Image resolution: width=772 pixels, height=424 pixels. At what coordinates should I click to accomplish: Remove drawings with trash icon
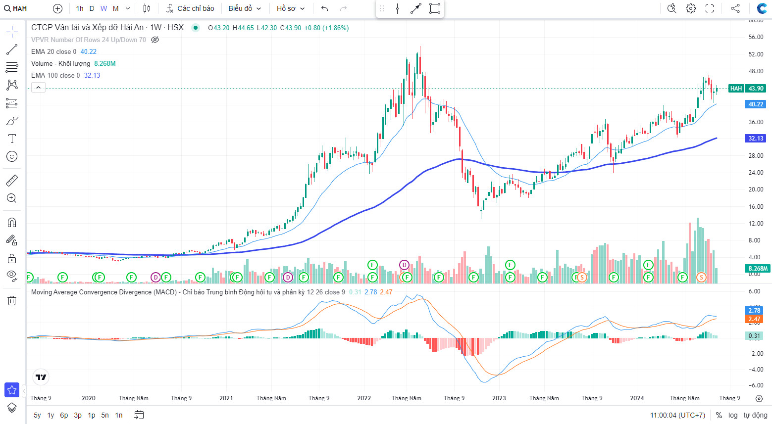pyautogui.click(x=12, y=300)
